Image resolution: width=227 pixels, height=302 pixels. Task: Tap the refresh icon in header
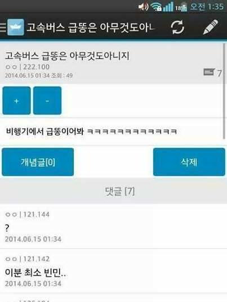coord(177,27)
